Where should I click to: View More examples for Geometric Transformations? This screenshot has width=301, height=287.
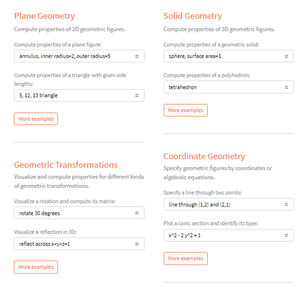pyautogui.click(x=36, y=267)
